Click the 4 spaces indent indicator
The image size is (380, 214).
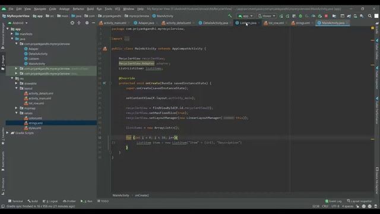[x=347, y=206]
